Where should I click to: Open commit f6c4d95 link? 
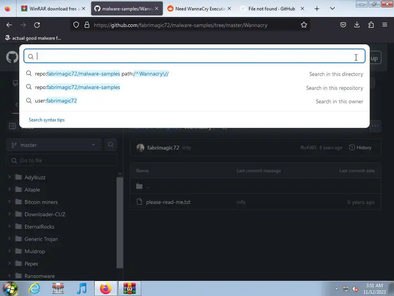point(308,148)
